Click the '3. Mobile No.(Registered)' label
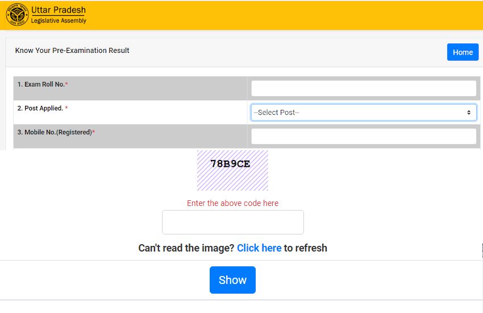Screen dimensions: 483x313 pyautogui.click(x=54, y=132)
